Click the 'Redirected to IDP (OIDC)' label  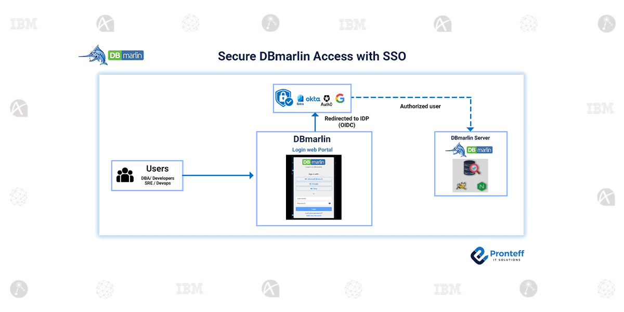pos(346,122)
